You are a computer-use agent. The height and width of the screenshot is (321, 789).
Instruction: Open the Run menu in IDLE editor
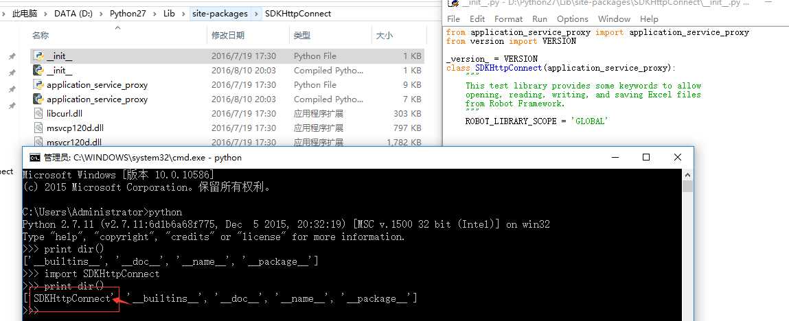point(540,19)
